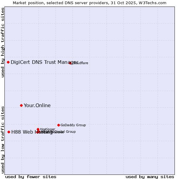Select the GoDaddy Group label text
Image resolution: width=179 pixels, height=179 pixels.
(x=73, y=125)
